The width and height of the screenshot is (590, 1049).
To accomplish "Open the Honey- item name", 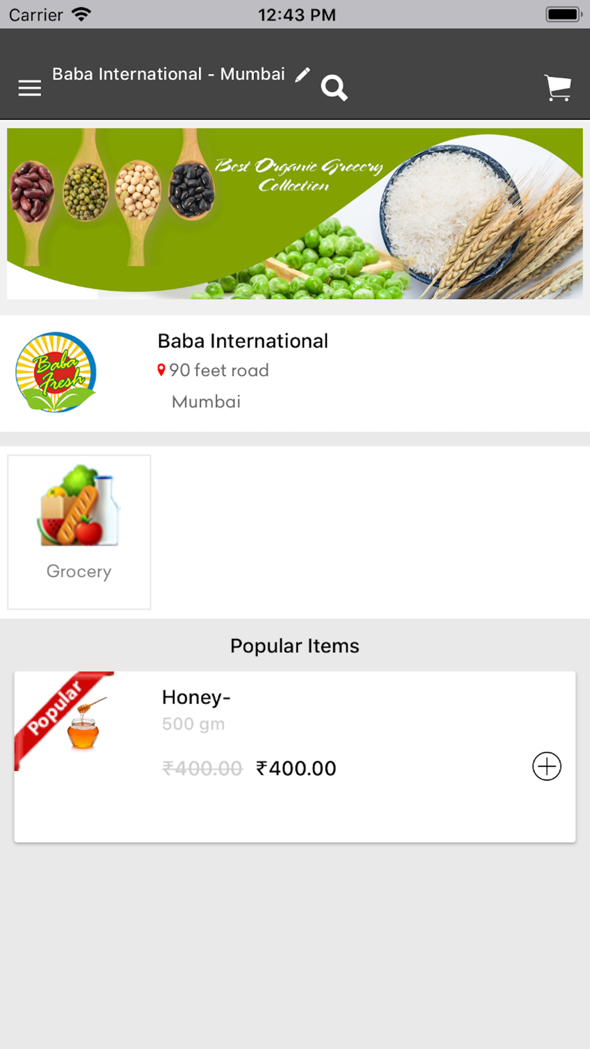I will pyautogui.click(x=196, y=697).
